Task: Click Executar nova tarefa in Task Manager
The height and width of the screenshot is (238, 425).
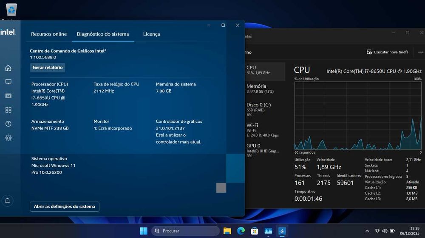Action: coord(388,52)
